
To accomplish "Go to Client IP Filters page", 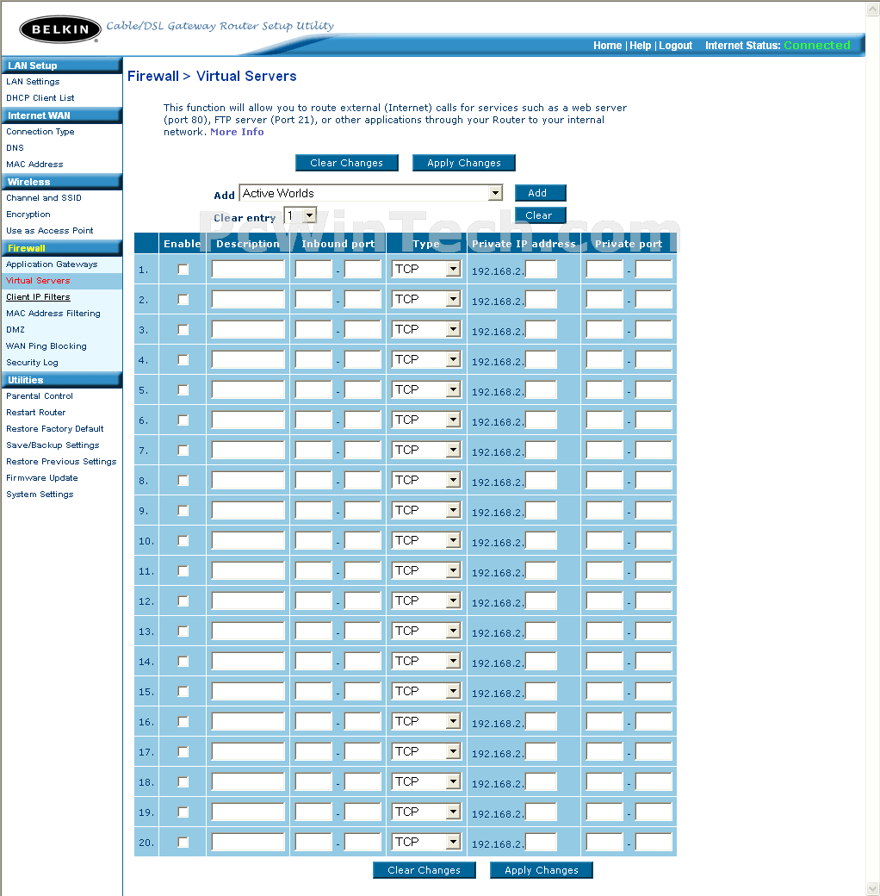I will point(38,297).
